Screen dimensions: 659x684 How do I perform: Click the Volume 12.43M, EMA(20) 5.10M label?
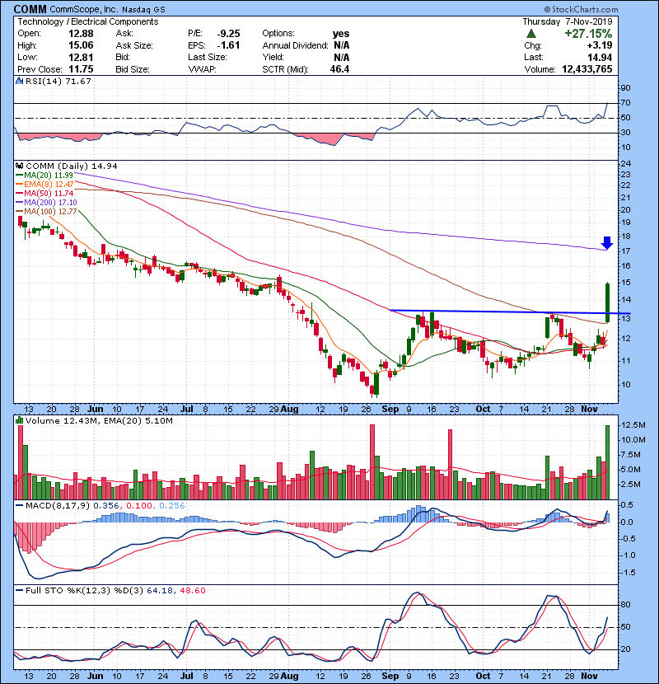click(99, 421)
